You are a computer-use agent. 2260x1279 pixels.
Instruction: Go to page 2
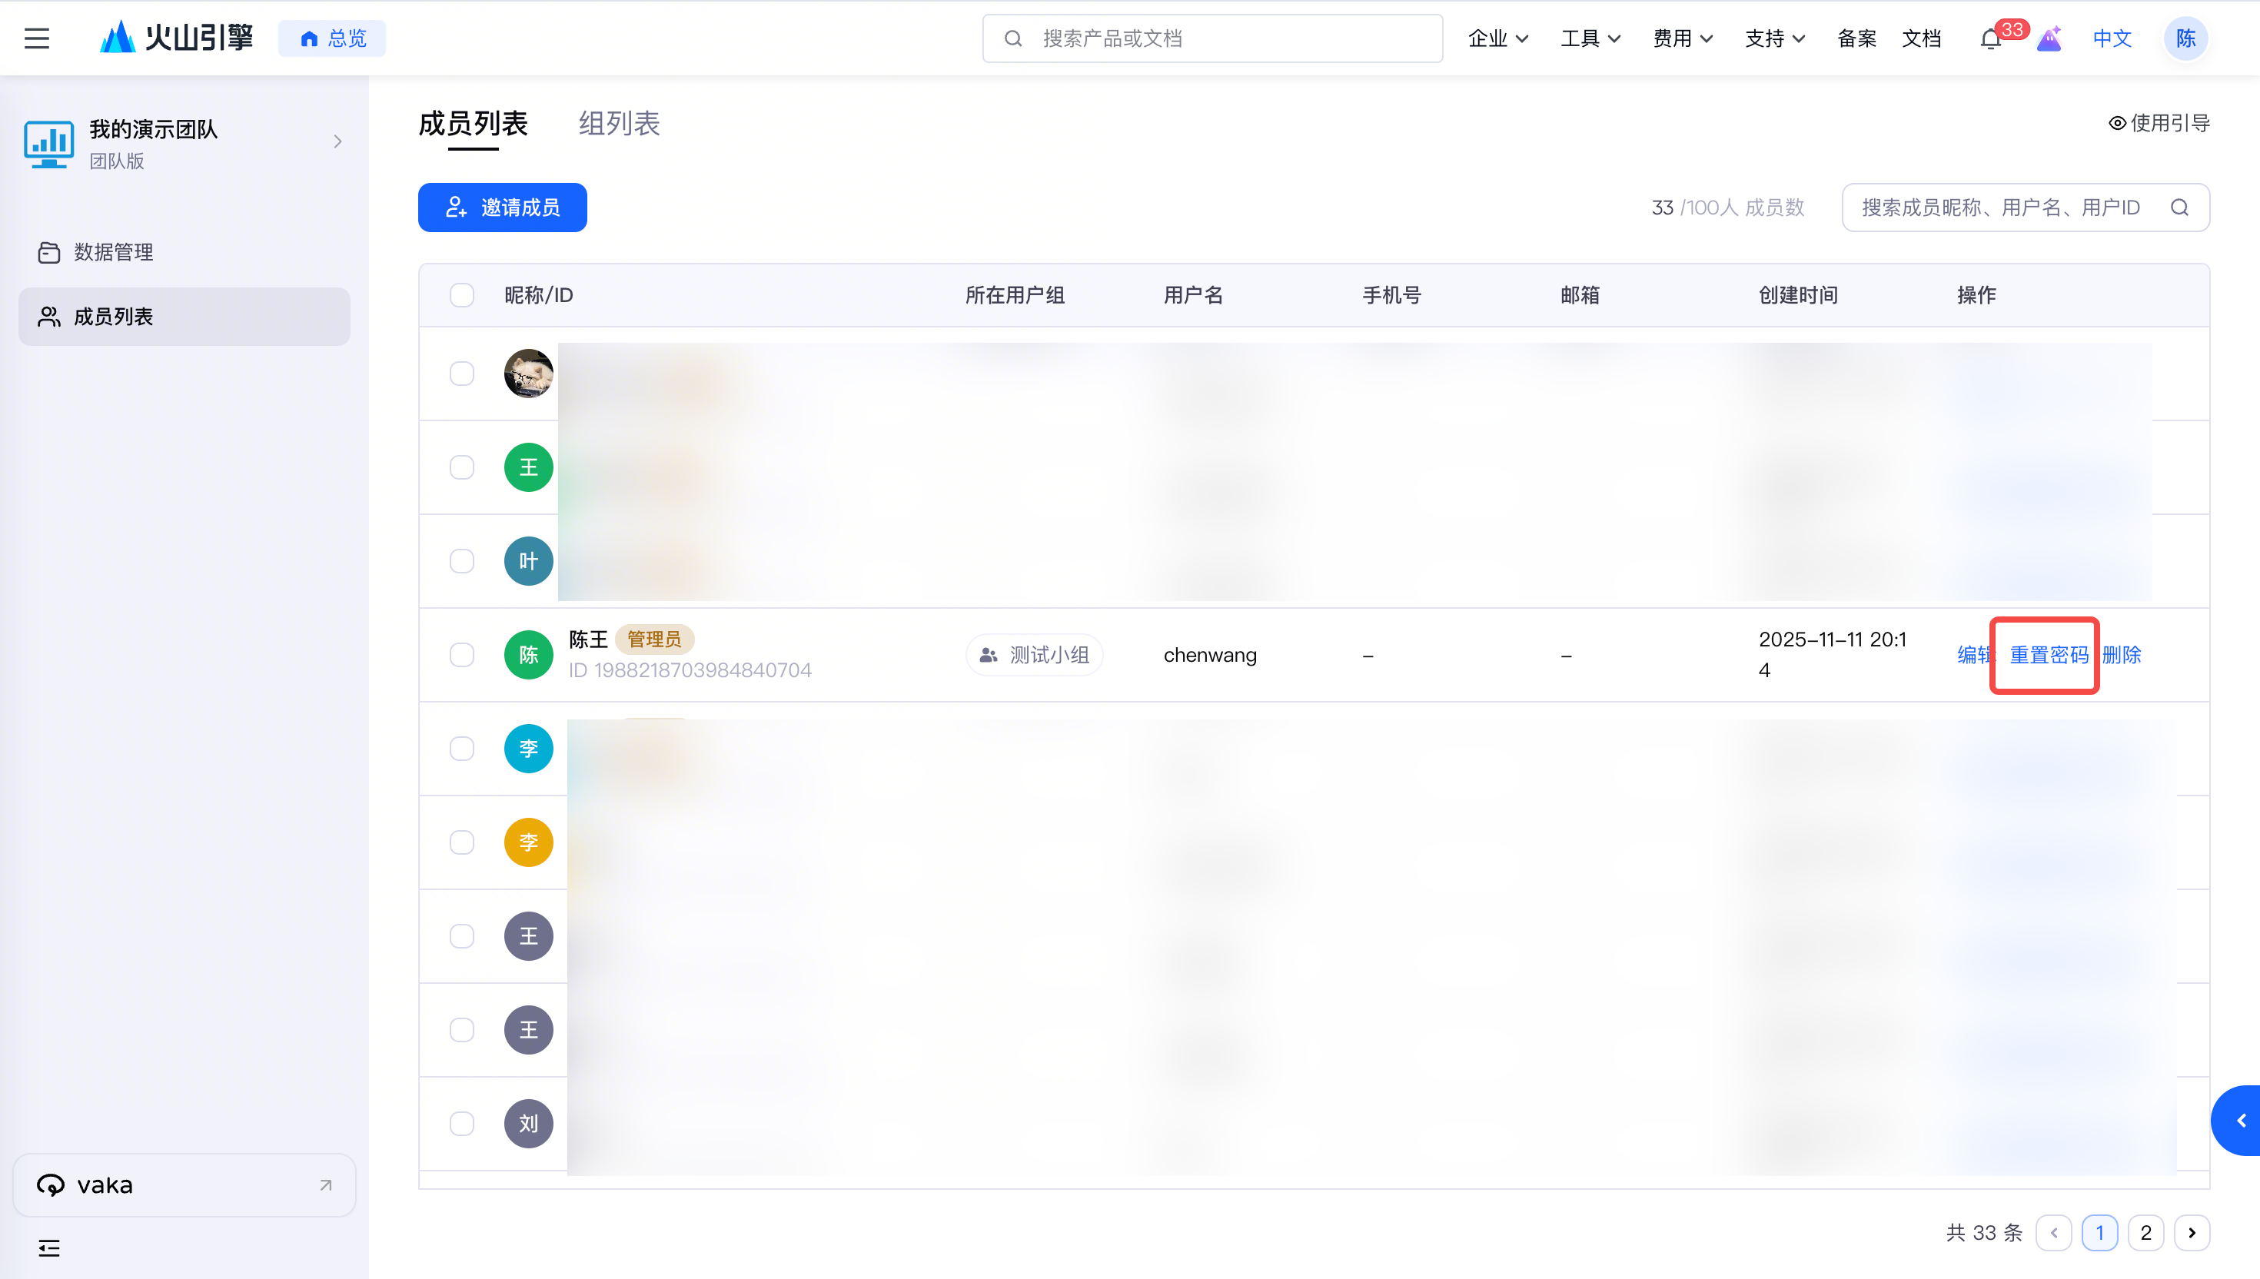click(2145, 1234)
